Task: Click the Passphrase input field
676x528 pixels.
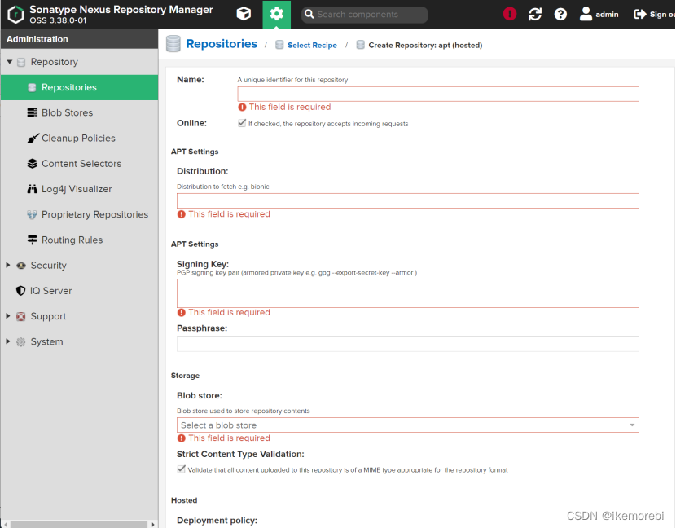Action: pos(408,344)
